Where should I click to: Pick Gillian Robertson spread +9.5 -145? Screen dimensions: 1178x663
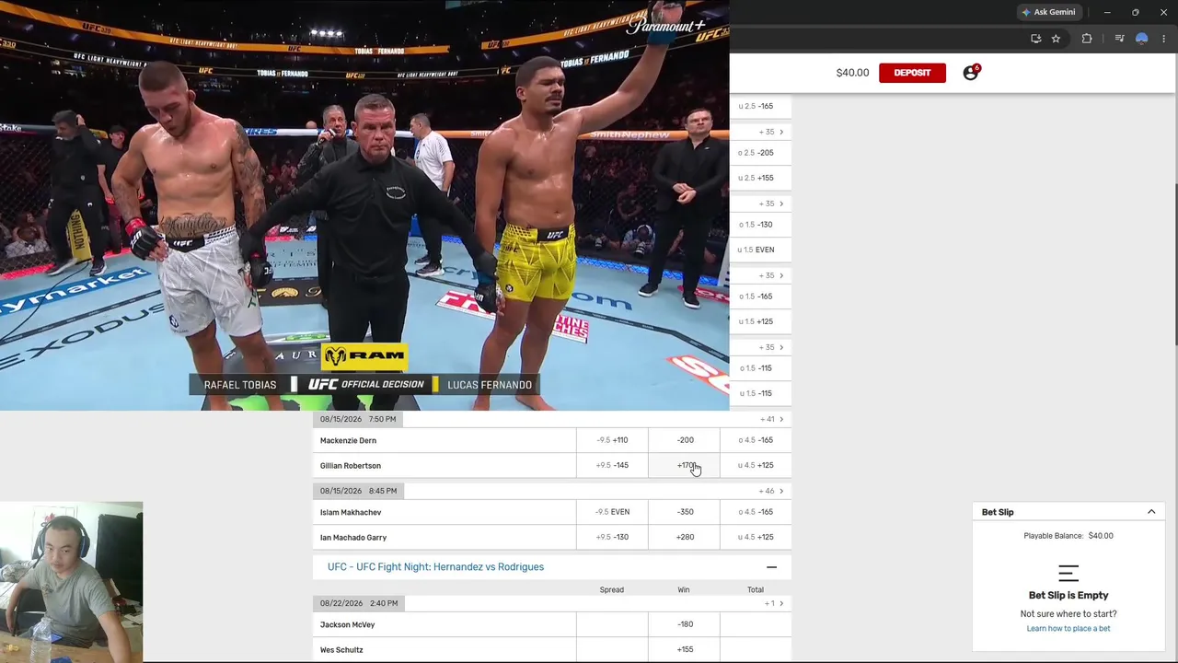click(612, 465)
